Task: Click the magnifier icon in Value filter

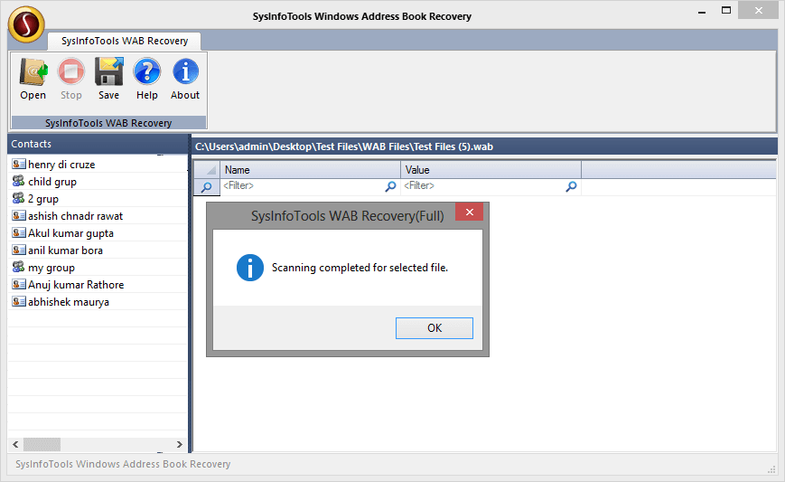Action: (x=571, y=186)
